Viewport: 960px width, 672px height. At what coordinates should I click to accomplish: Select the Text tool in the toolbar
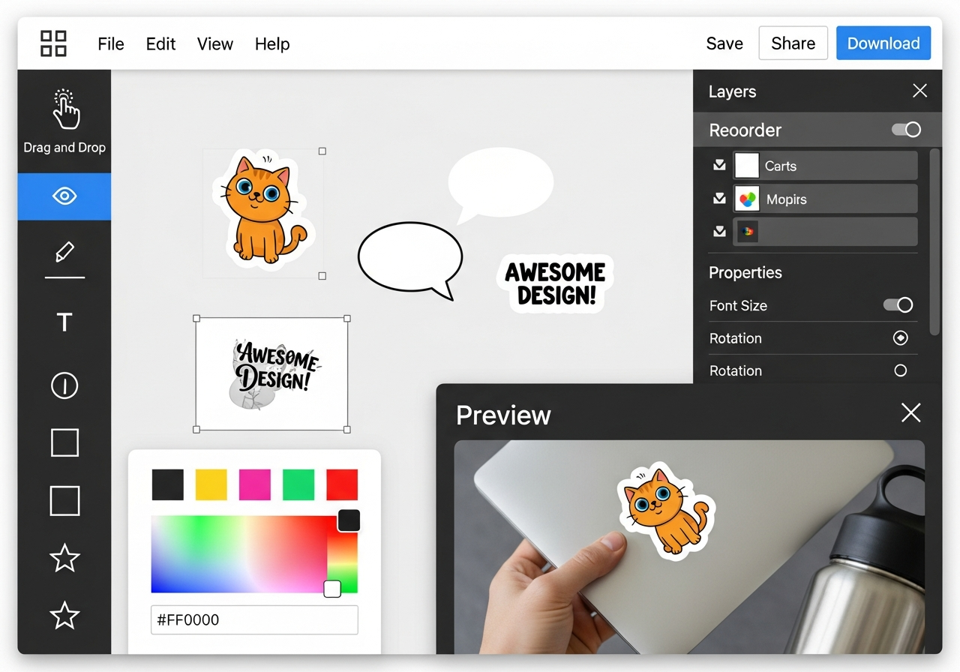pyautogui.click(x=64, y=322)
